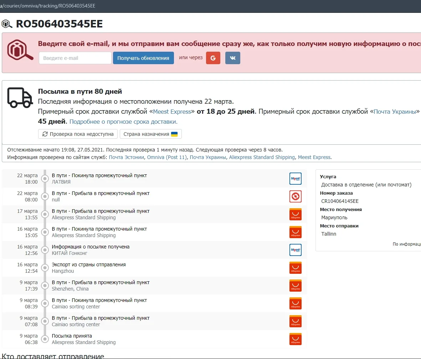Click AliExpress icon on 17 марта 13:55 row

click(296, 214)
